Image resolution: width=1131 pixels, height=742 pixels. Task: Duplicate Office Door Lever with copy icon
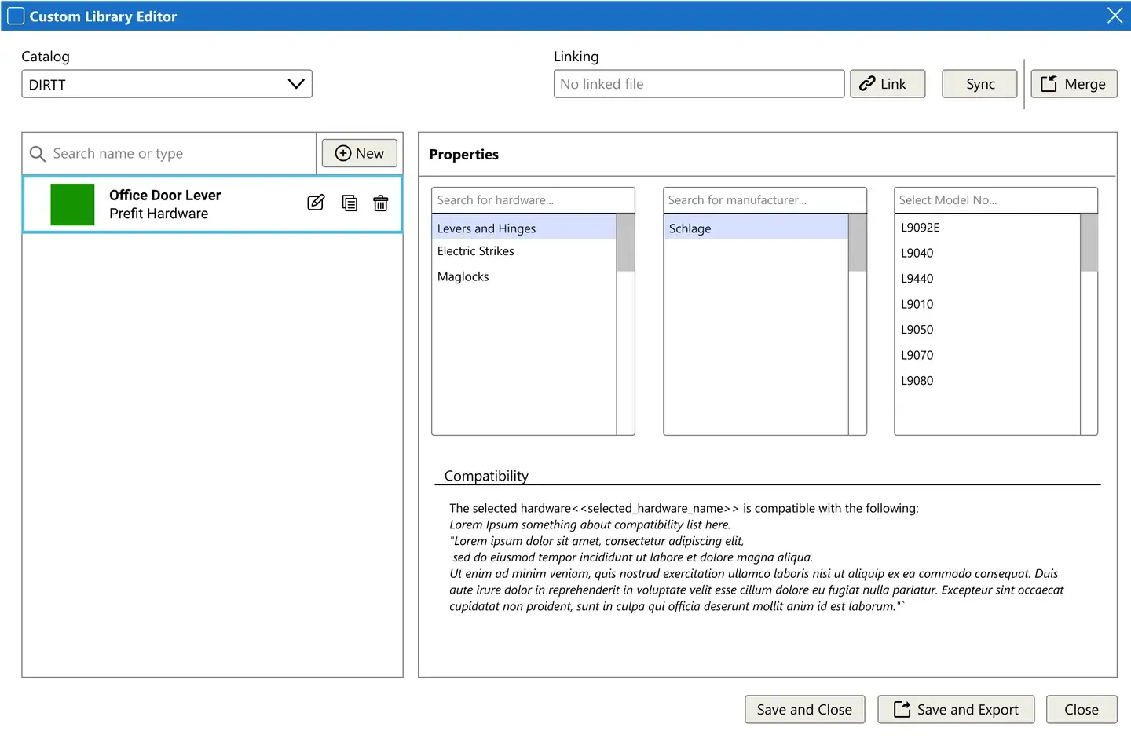[x=350, y=203]
